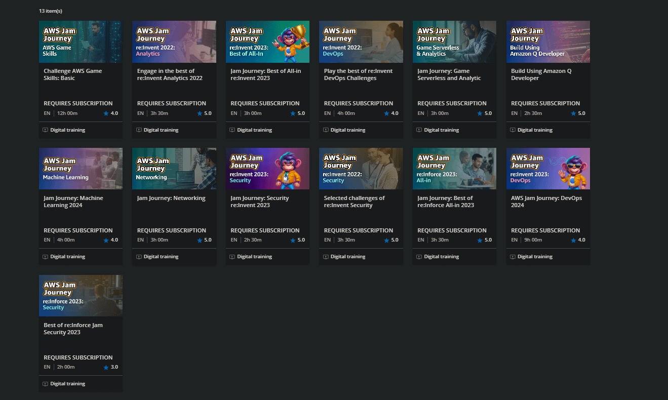668x400 pixels.
Task: Click "Build Using Amazon Q Developer" course title
Action: [541, 74]
